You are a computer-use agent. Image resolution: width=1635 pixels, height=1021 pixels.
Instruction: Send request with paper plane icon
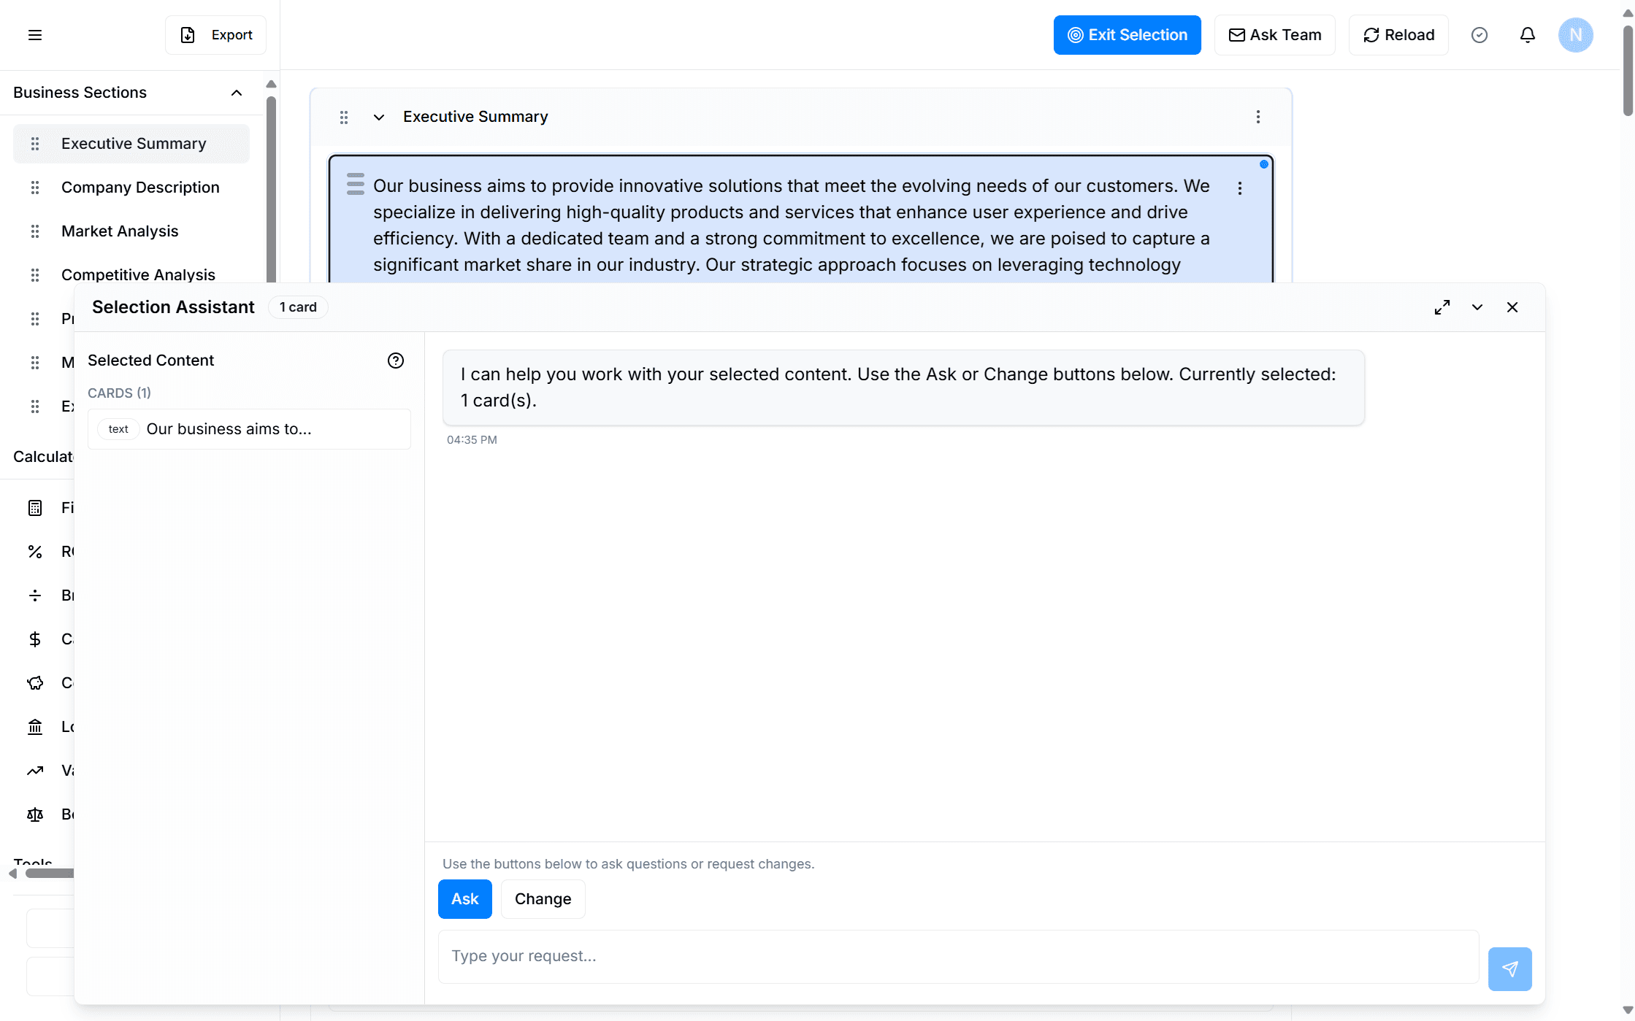pyautogui.click(x=1509, y=968)
